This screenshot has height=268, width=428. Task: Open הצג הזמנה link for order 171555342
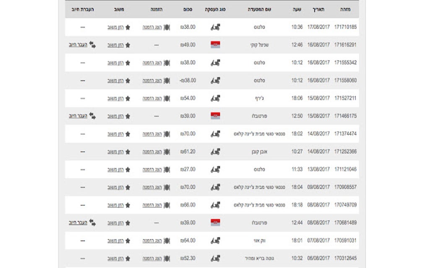coord(152,63)
